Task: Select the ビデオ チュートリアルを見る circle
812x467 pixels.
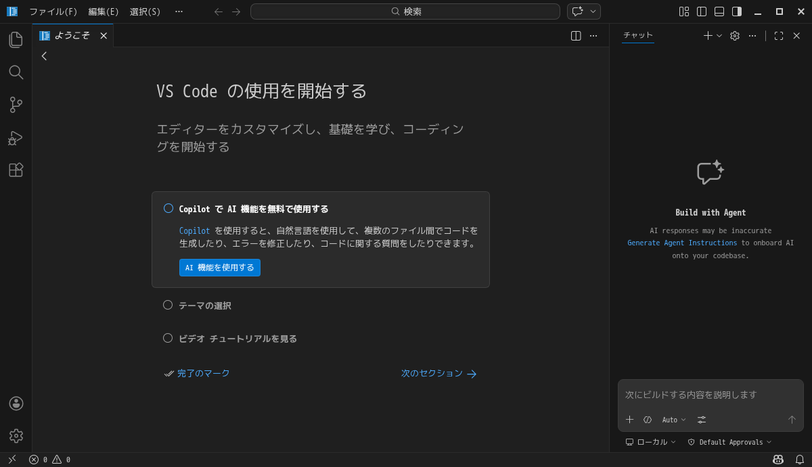Action: coord(168,338)
